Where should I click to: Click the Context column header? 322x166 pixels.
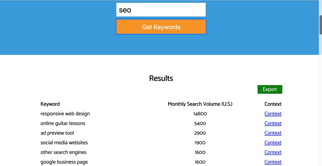click(273, 104)
